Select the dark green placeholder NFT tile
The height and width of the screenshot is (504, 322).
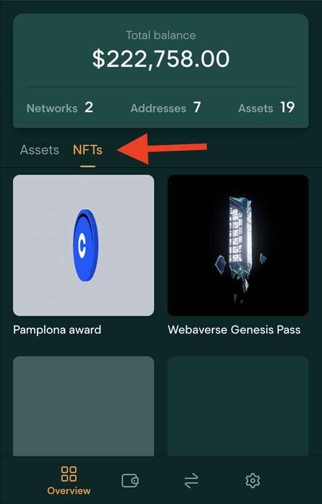[238, 406]
